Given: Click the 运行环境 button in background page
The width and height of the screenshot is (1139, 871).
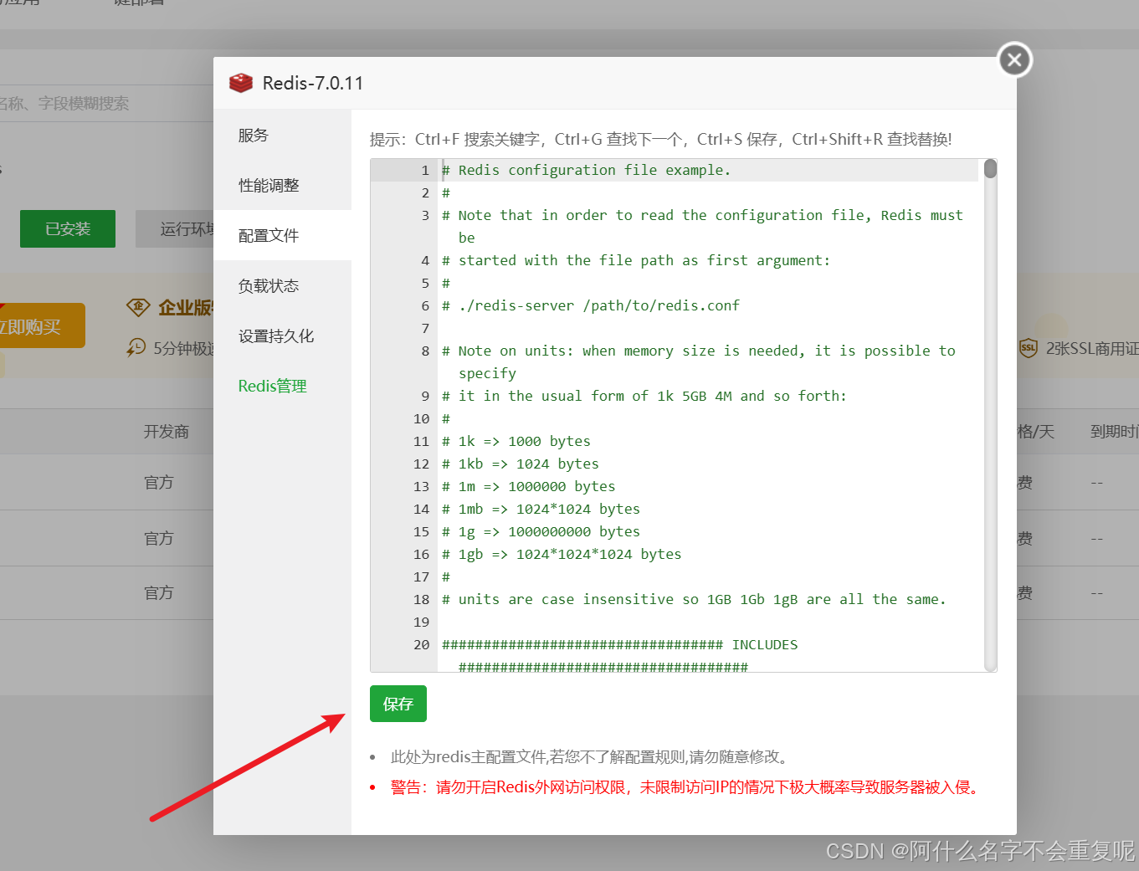Looking at the screenshot, I should click(175, 228).
